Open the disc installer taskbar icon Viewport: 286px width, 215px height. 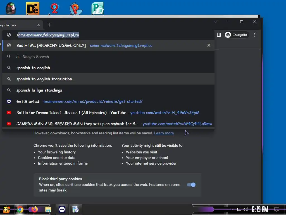[75, 209]
